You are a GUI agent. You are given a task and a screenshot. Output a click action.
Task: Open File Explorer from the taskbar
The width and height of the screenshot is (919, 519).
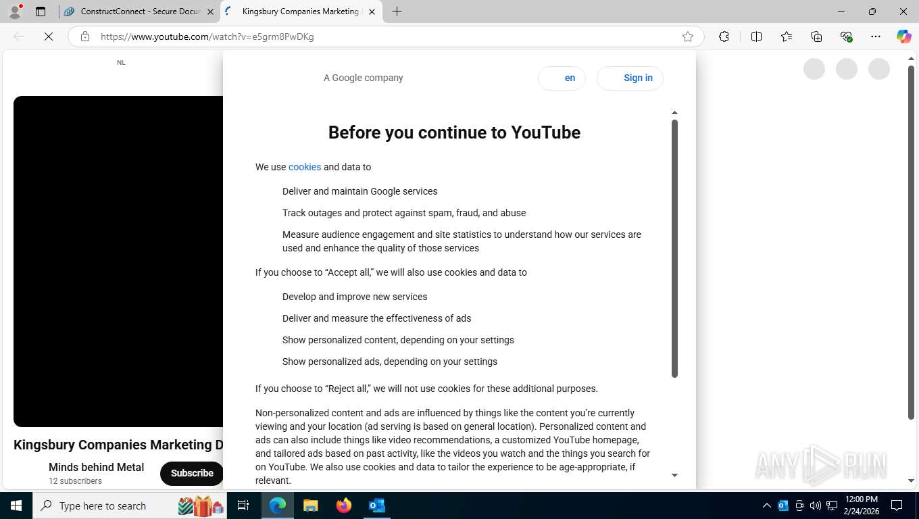tap(311, 505)
